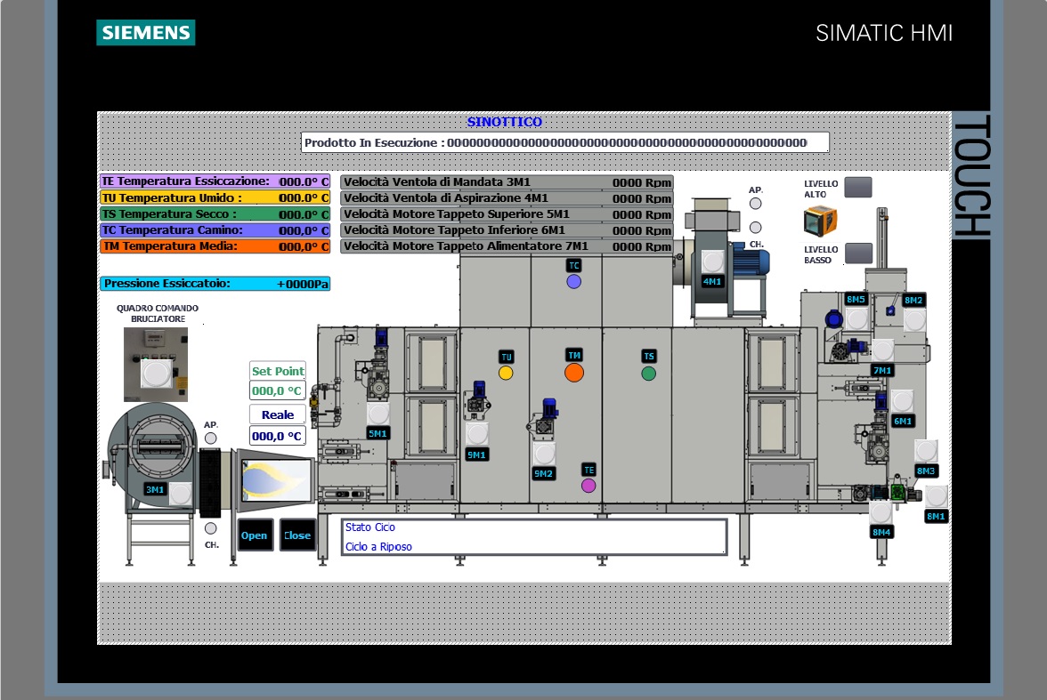Click the Stato Ciclo status box

pos(533,536)
